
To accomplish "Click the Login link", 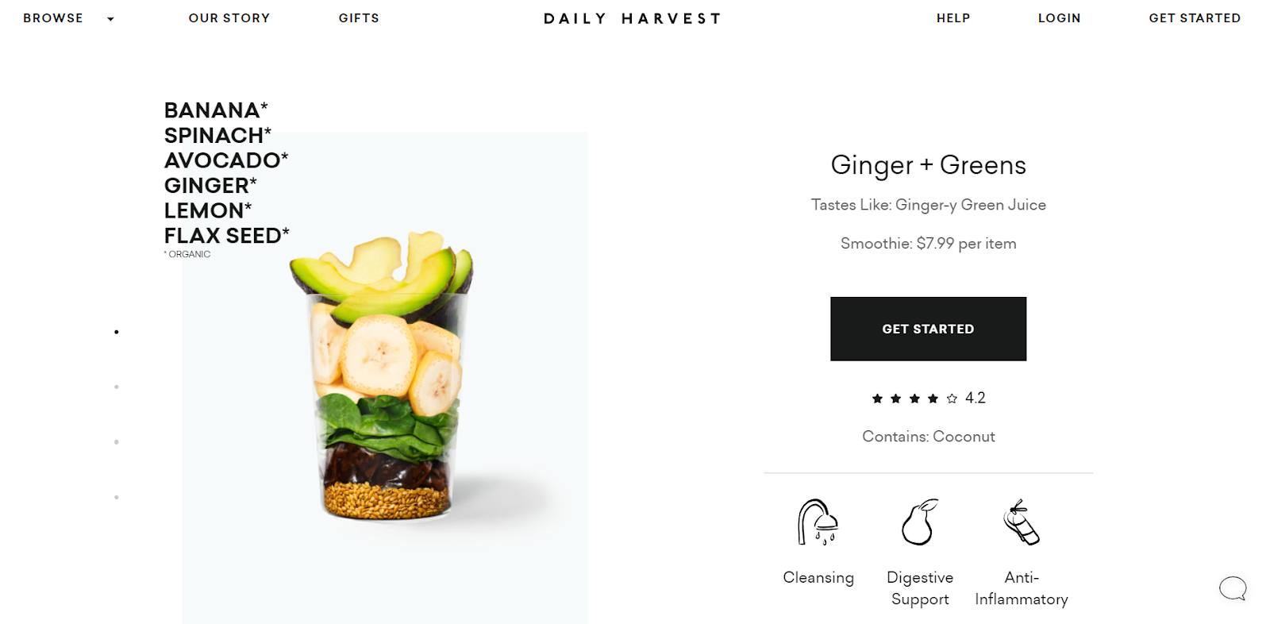I will (1060, 18).
